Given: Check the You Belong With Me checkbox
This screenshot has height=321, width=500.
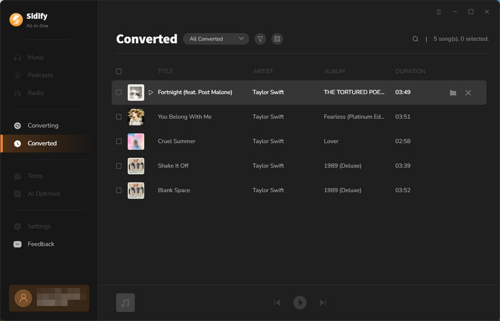Looking at the screenshot, I should tap(119, 117).
